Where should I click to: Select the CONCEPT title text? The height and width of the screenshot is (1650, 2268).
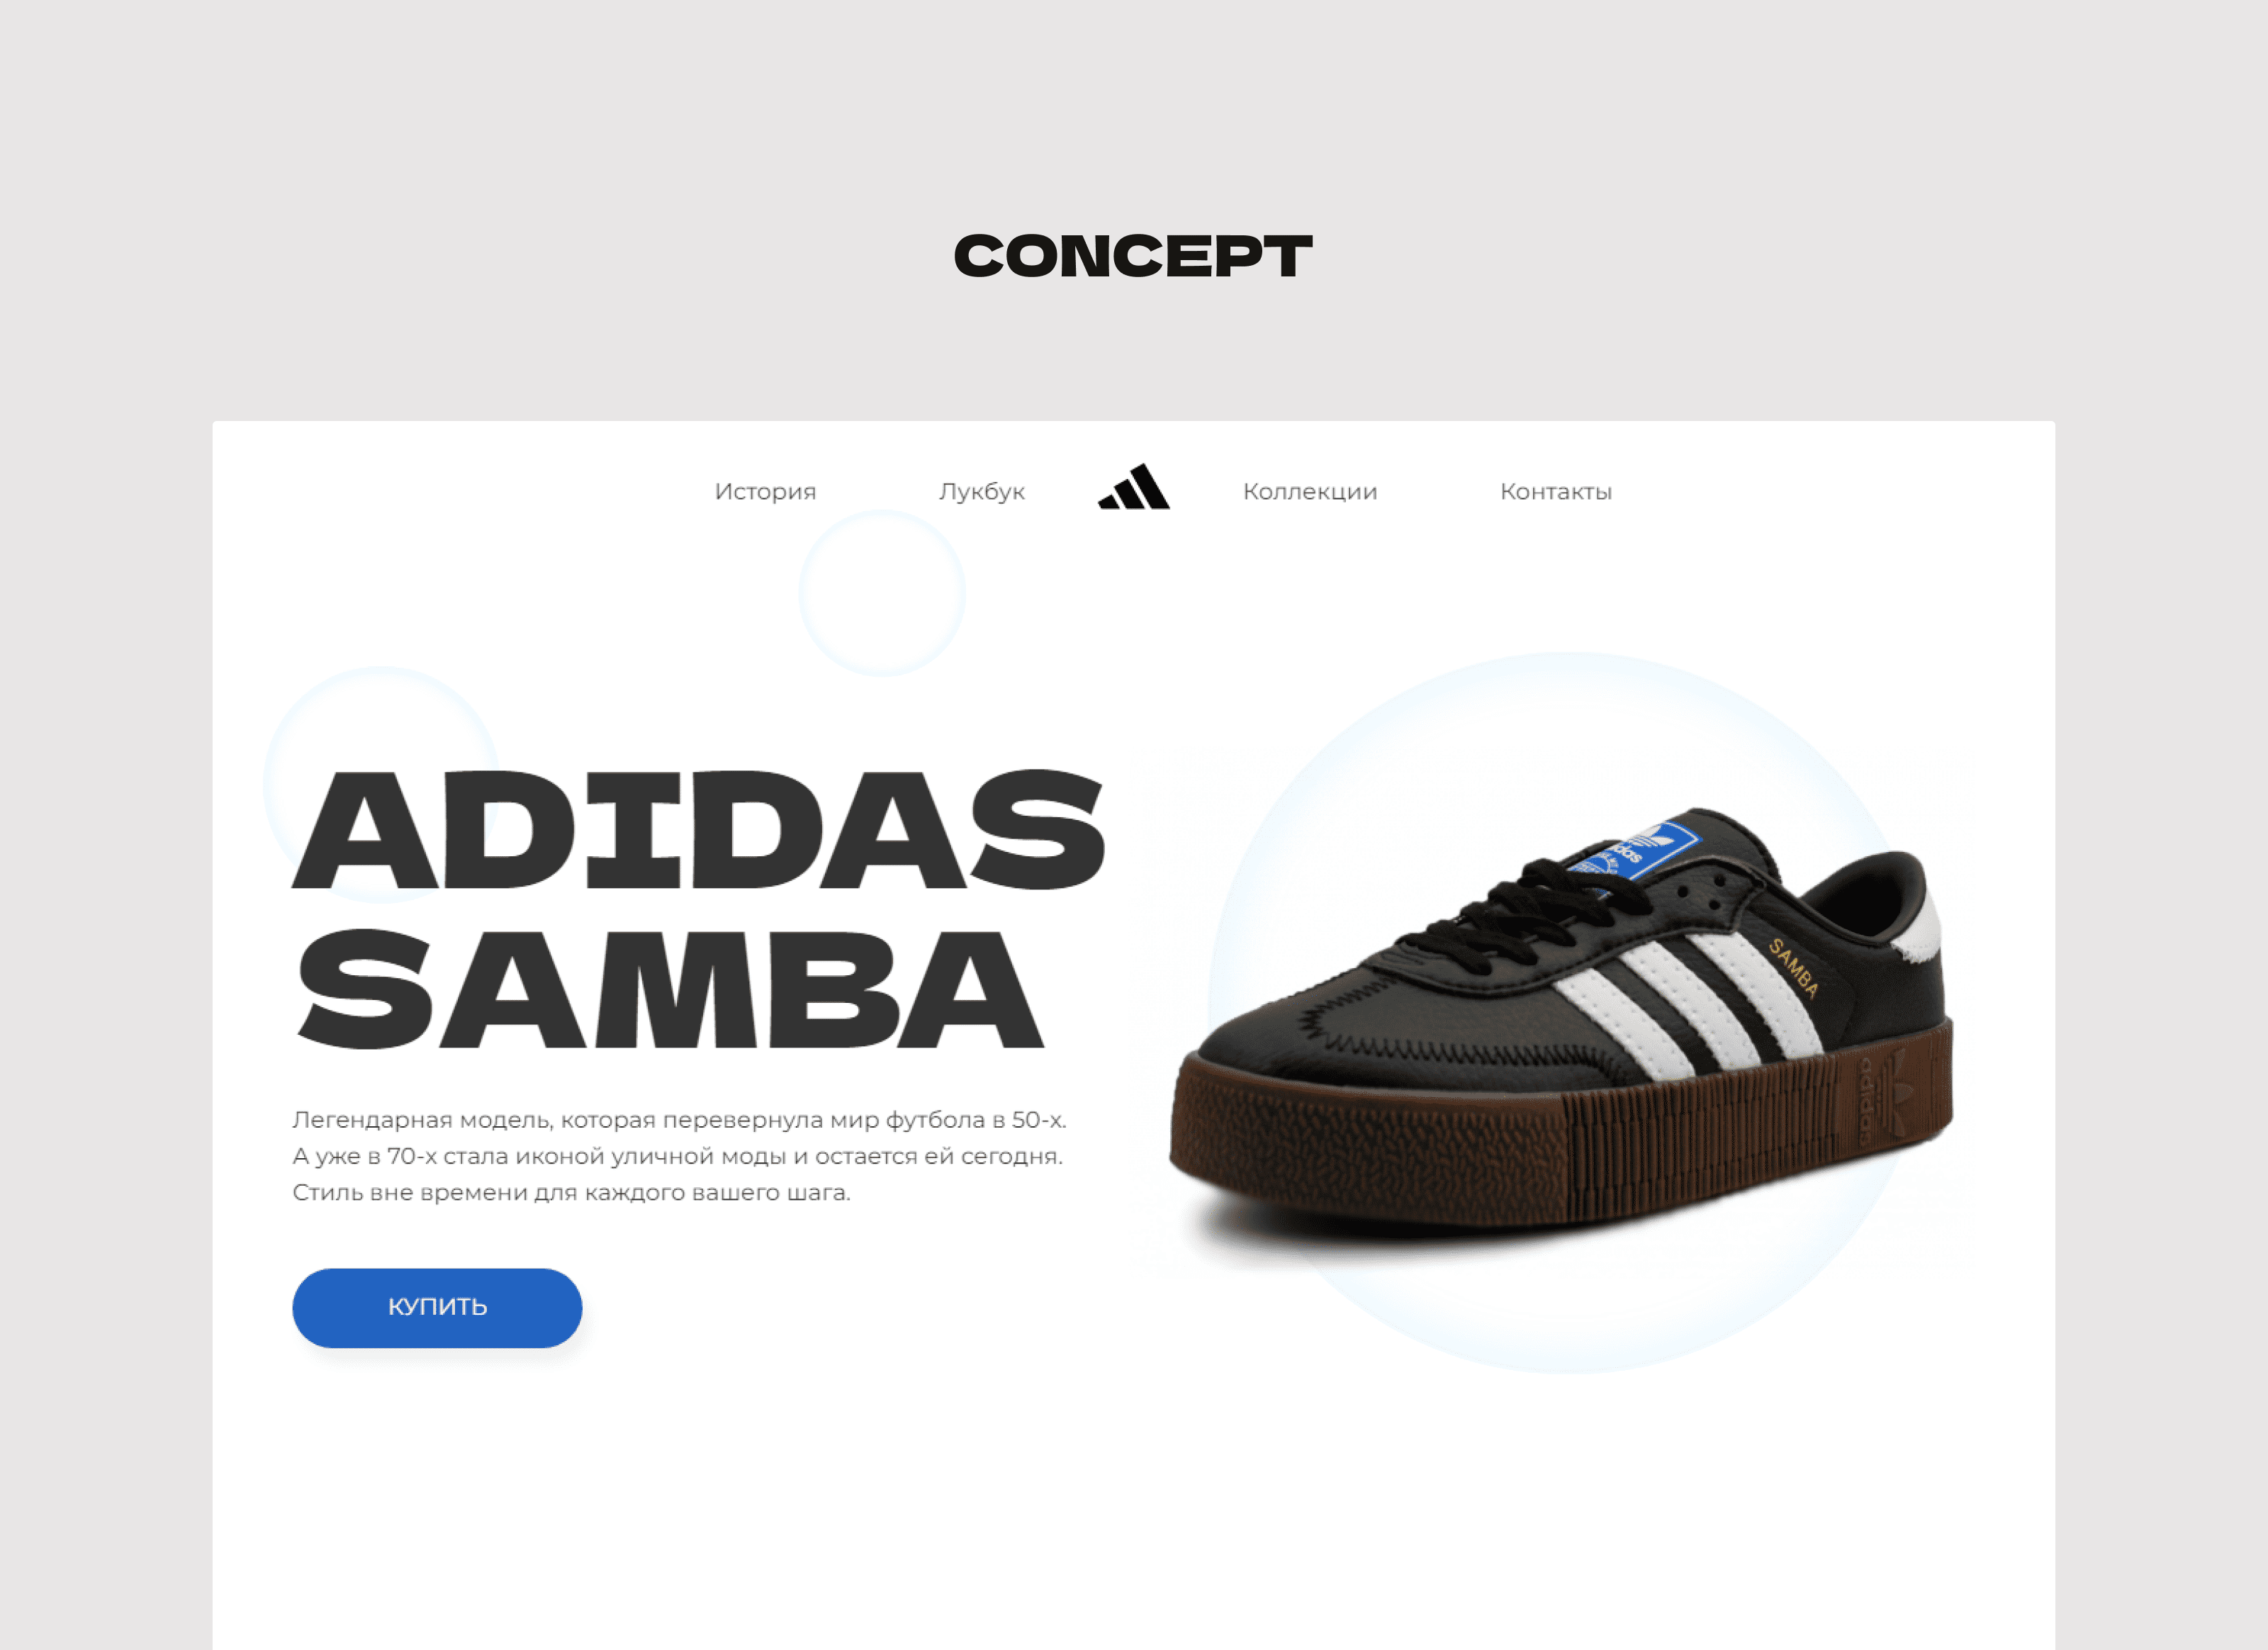click(x=1133, y=256)
